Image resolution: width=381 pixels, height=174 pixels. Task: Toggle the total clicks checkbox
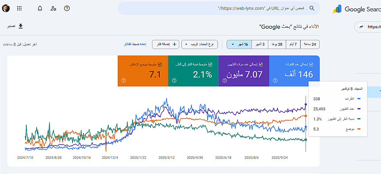[311, 64]
